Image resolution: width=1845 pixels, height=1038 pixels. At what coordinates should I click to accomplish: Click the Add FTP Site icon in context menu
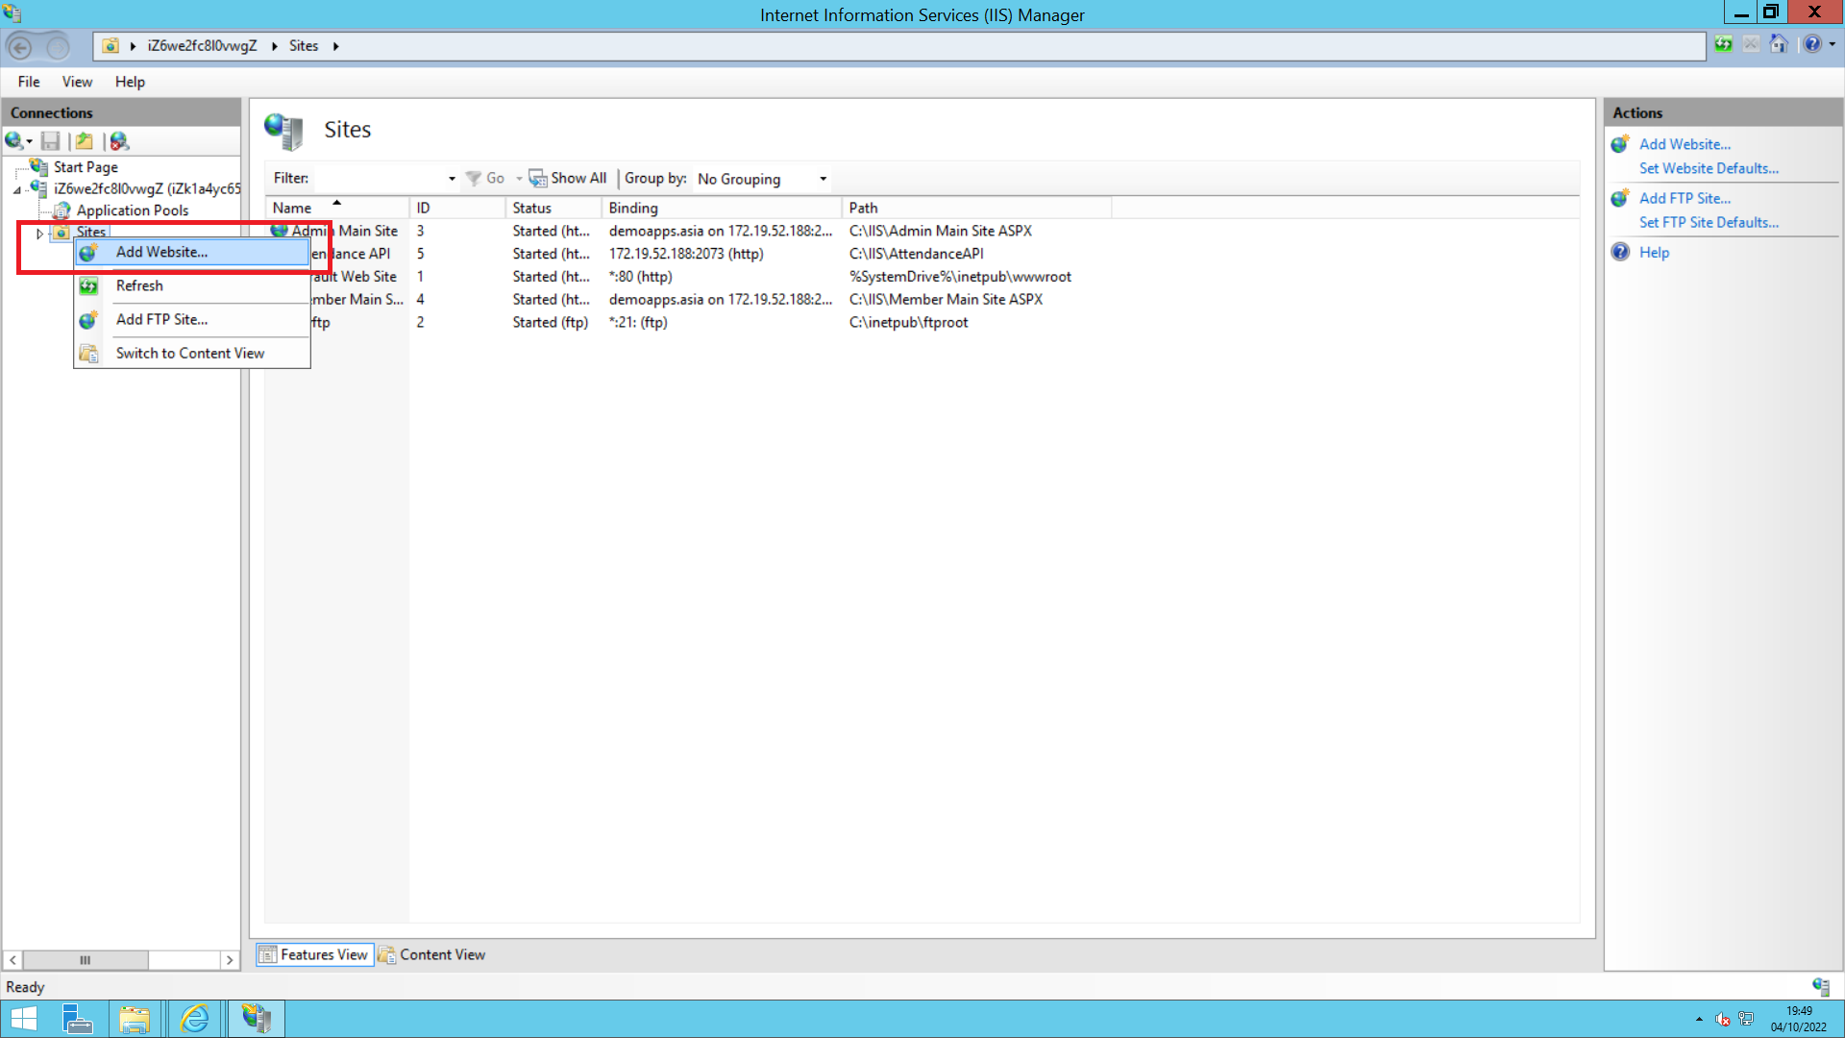pos(88,319)
